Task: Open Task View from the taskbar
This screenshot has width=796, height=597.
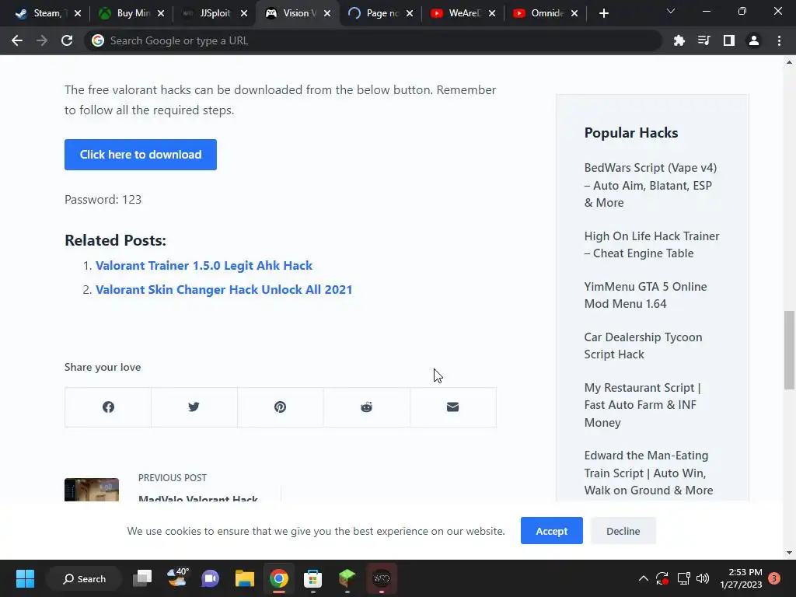Action: click(142, 578)
